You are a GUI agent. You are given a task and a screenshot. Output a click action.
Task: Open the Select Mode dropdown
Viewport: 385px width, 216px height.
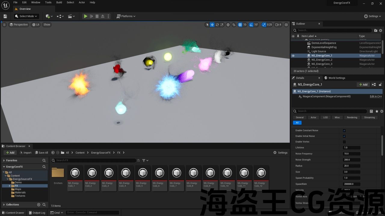pos(26,16)
